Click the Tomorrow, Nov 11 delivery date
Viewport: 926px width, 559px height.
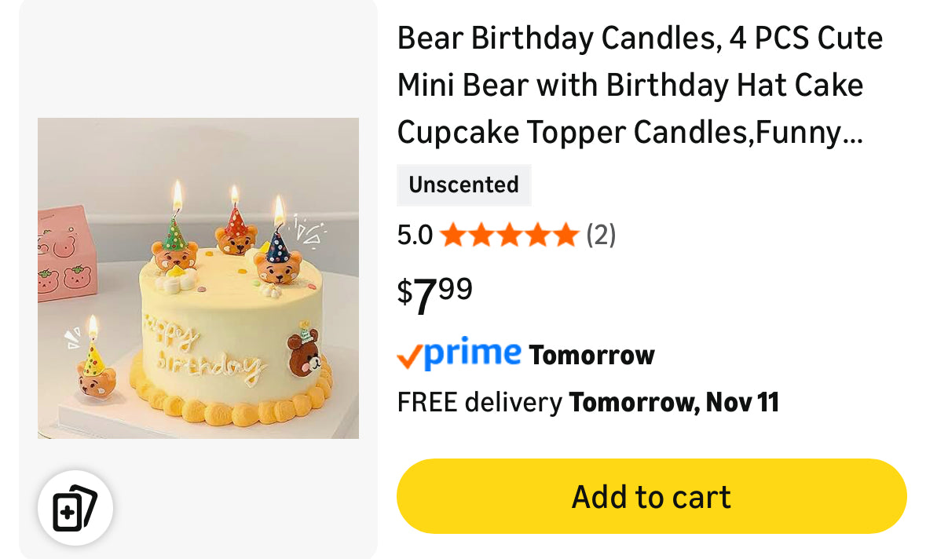pos(673,403)
